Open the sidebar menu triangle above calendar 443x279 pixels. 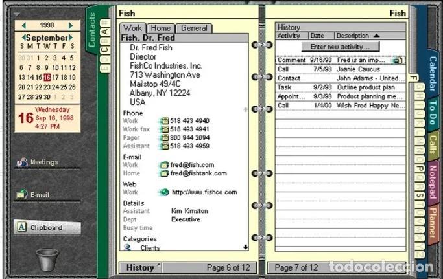coord(17,14)
